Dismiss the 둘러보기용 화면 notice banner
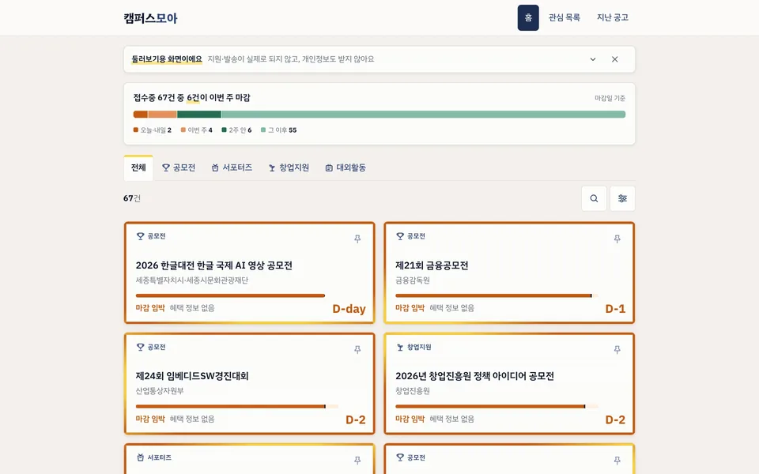 pyautogui.click(x=615, y=59)
